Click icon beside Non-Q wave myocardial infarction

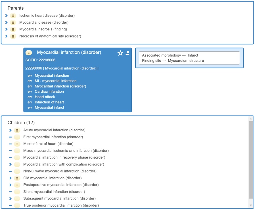coord(17,171)
